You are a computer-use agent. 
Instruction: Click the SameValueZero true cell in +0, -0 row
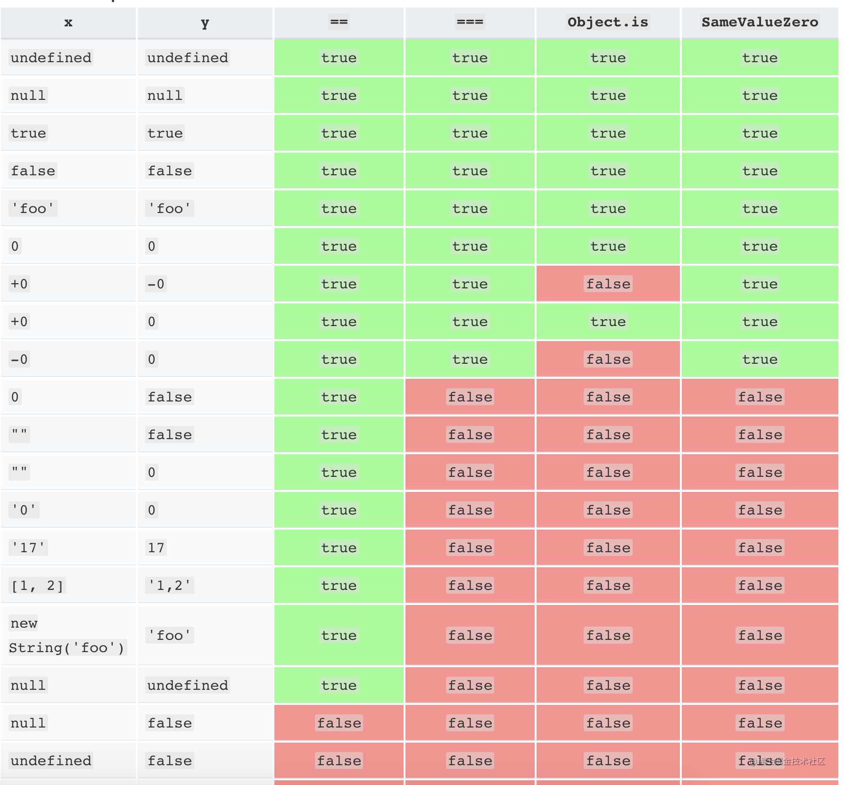760,284
